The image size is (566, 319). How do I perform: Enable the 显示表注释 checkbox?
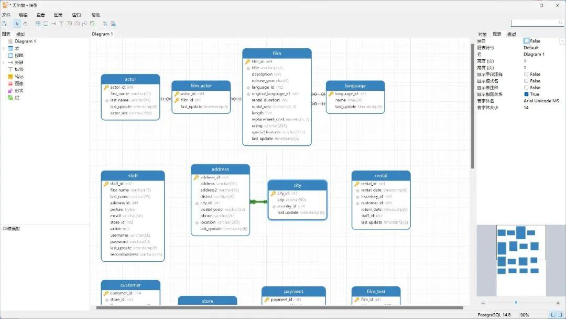click(526, 88)
